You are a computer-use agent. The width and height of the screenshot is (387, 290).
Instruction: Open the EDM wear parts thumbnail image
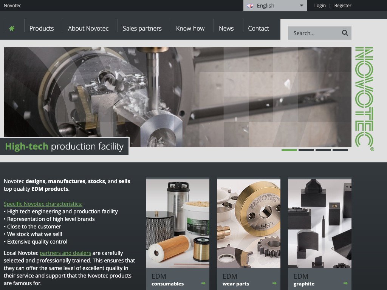tap(248, 224)
